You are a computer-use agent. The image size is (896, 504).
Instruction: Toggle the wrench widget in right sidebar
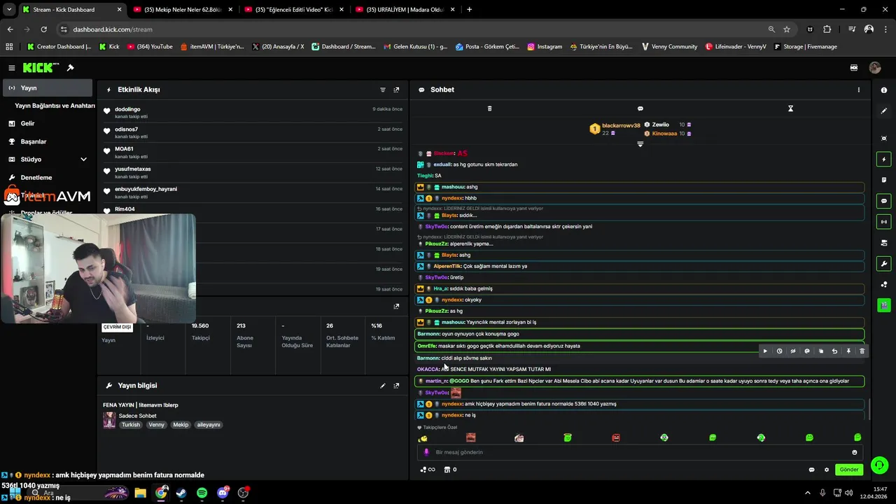[x=884, y=264]
